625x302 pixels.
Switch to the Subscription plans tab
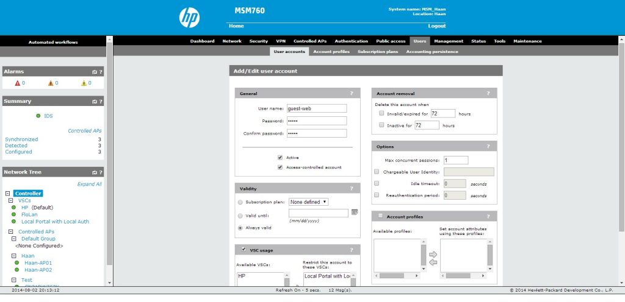pyautogui.click(x=378, y=52)
